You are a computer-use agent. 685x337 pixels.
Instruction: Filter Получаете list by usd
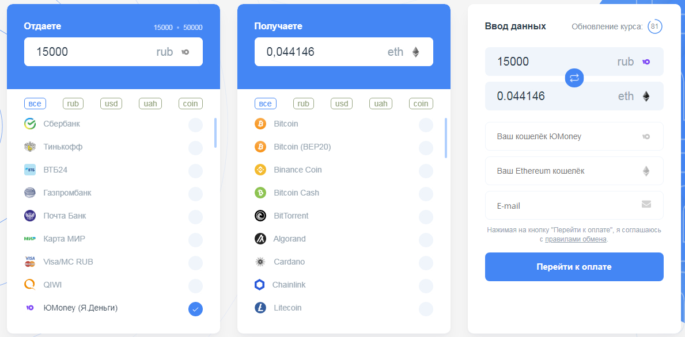coord(342,104)
